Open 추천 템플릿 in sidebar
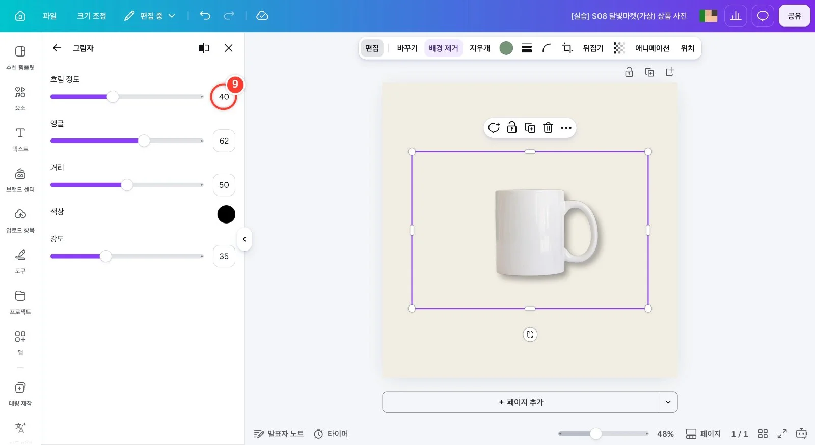 pyautogui.click(x=20, y=58)
